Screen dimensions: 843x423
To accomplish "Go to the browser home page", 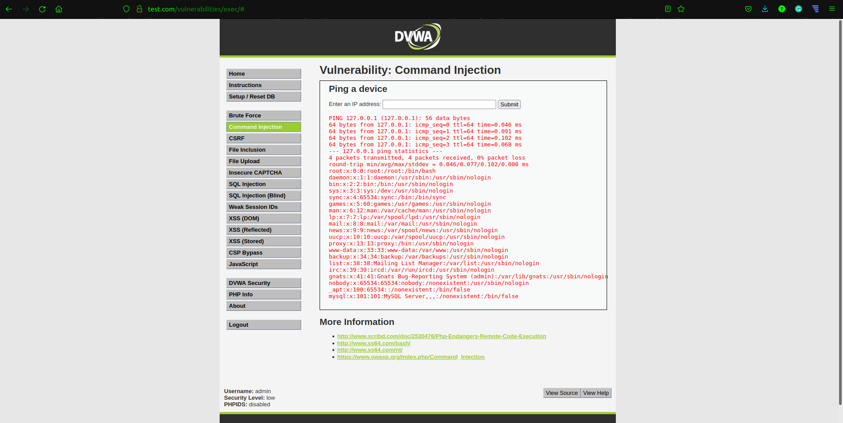I will point(59,9).
